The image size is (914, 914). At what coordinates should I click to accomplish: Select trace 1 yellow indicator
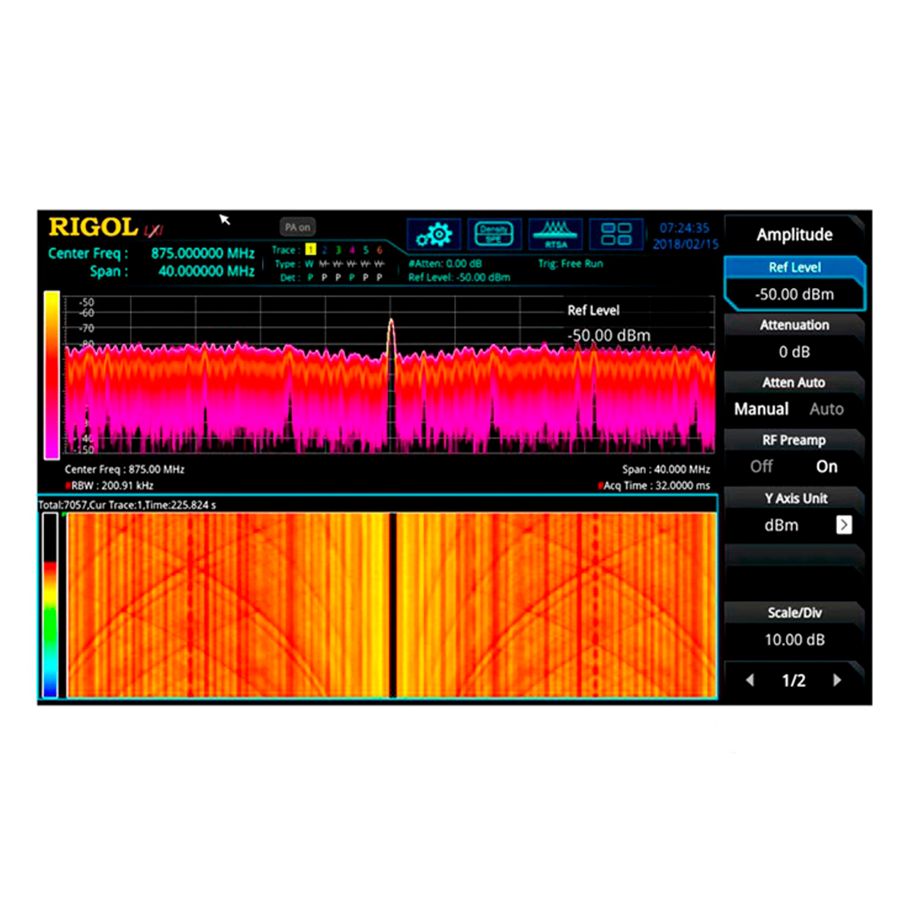[x=310, y=250]
